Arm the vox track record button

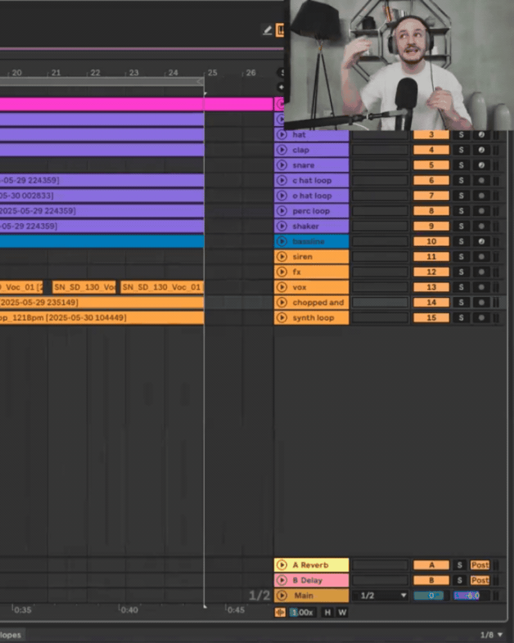pos(482,287)
